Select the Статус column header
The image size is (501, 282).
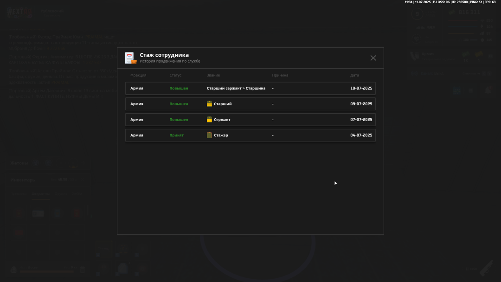coord(175,75)
